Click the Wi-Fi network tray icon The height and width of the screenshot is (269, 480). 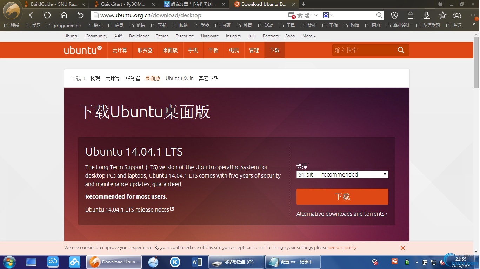[x=375, y=262]
